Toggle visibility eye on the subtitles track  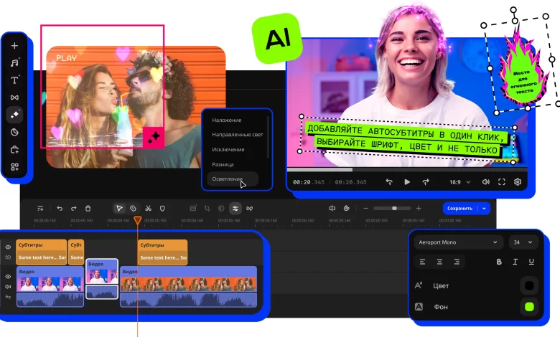point(9,247)
